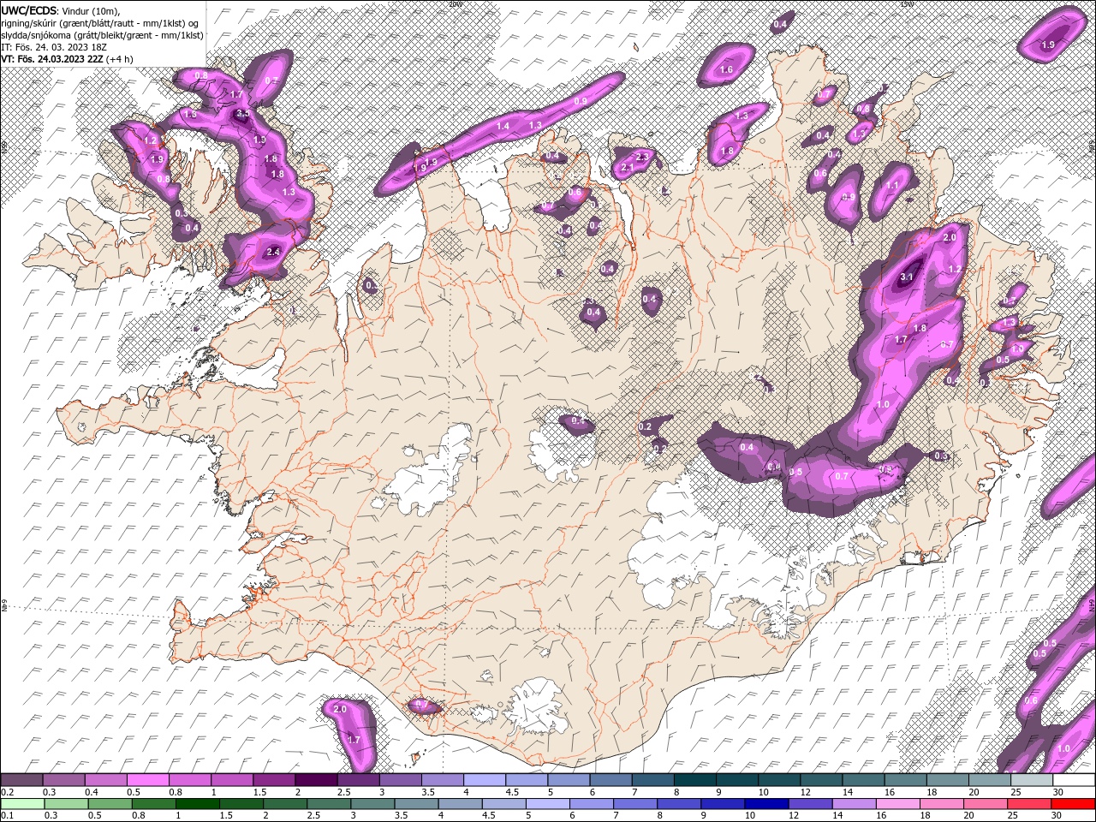
Task: Pick the 30 red swatch in the lower scale
Action: (x=1073, y=803)
